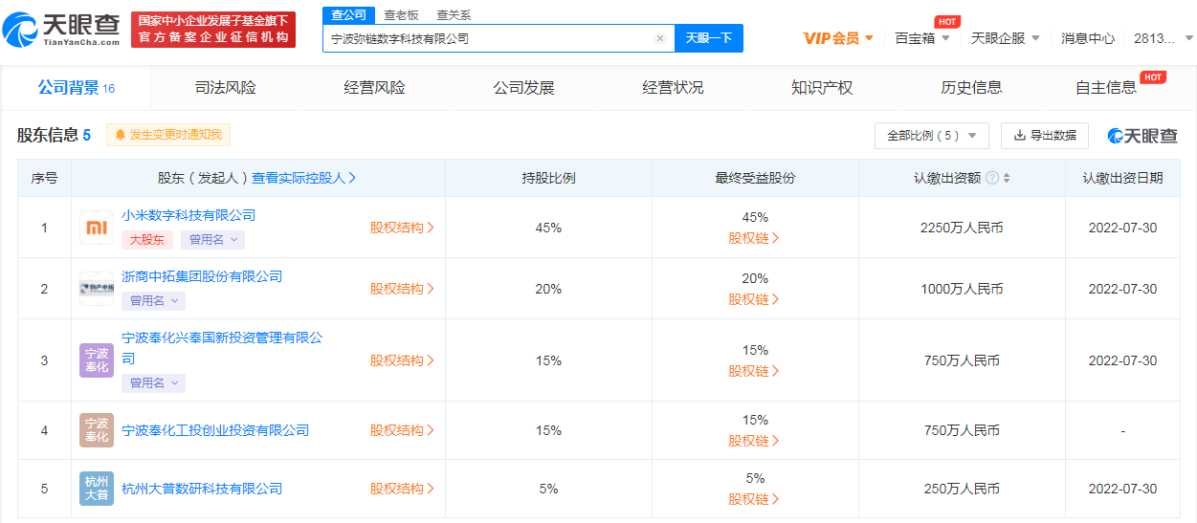
Task: Select the 公司背景 tab
Action: coord(77,88)
